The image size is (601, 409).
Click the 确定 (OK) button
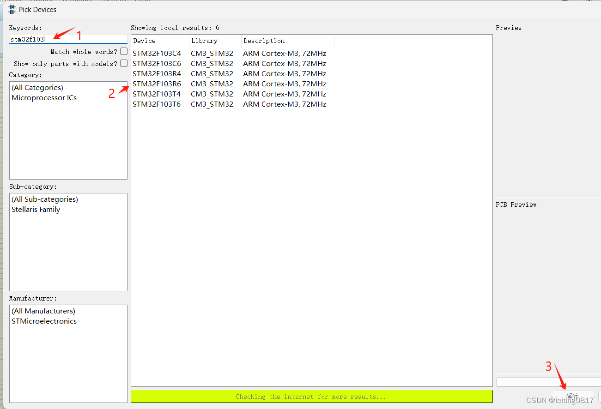click(x=573, y=396)
